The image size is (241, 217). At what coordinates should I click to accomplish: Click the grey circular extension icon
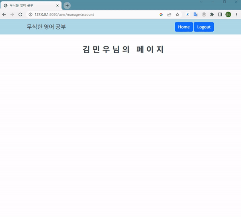(204, 14)
